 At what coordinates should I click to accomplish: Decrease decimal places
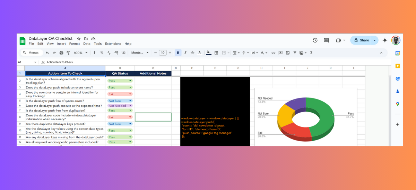pos(109,53)
